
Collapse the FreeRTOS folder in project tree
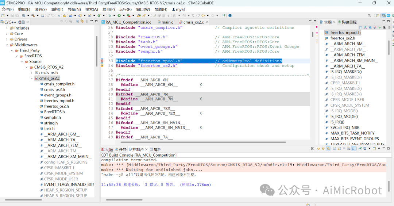tap(17, 56)
